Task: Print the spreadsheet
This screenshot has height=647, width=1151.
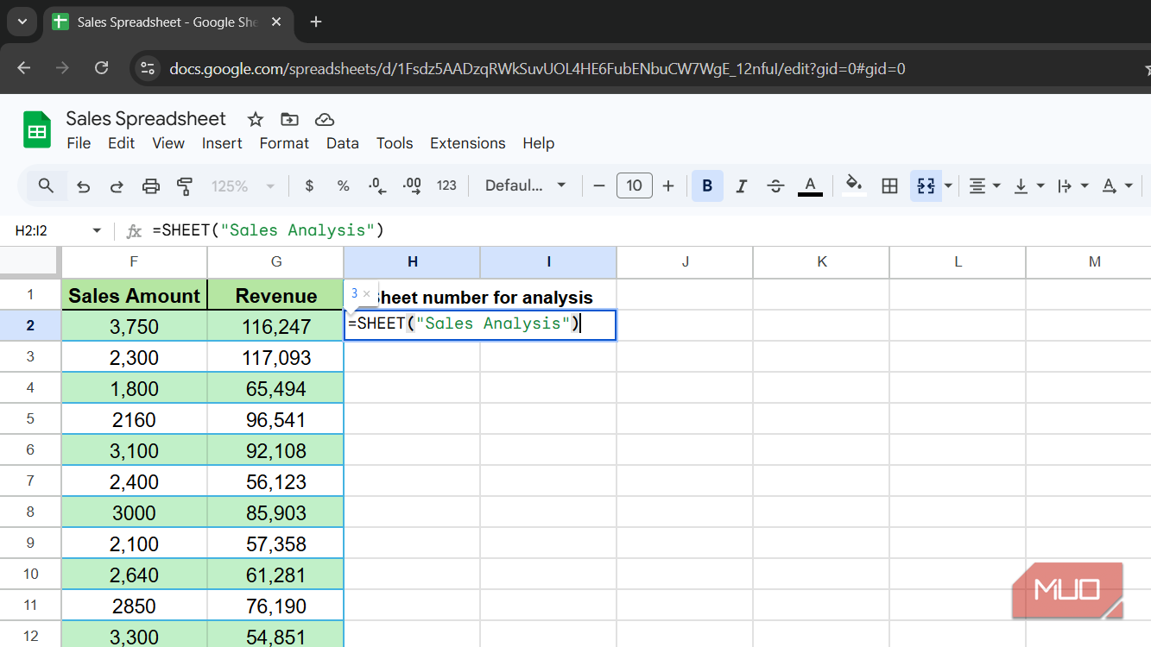Action: [x=151, y=185]
